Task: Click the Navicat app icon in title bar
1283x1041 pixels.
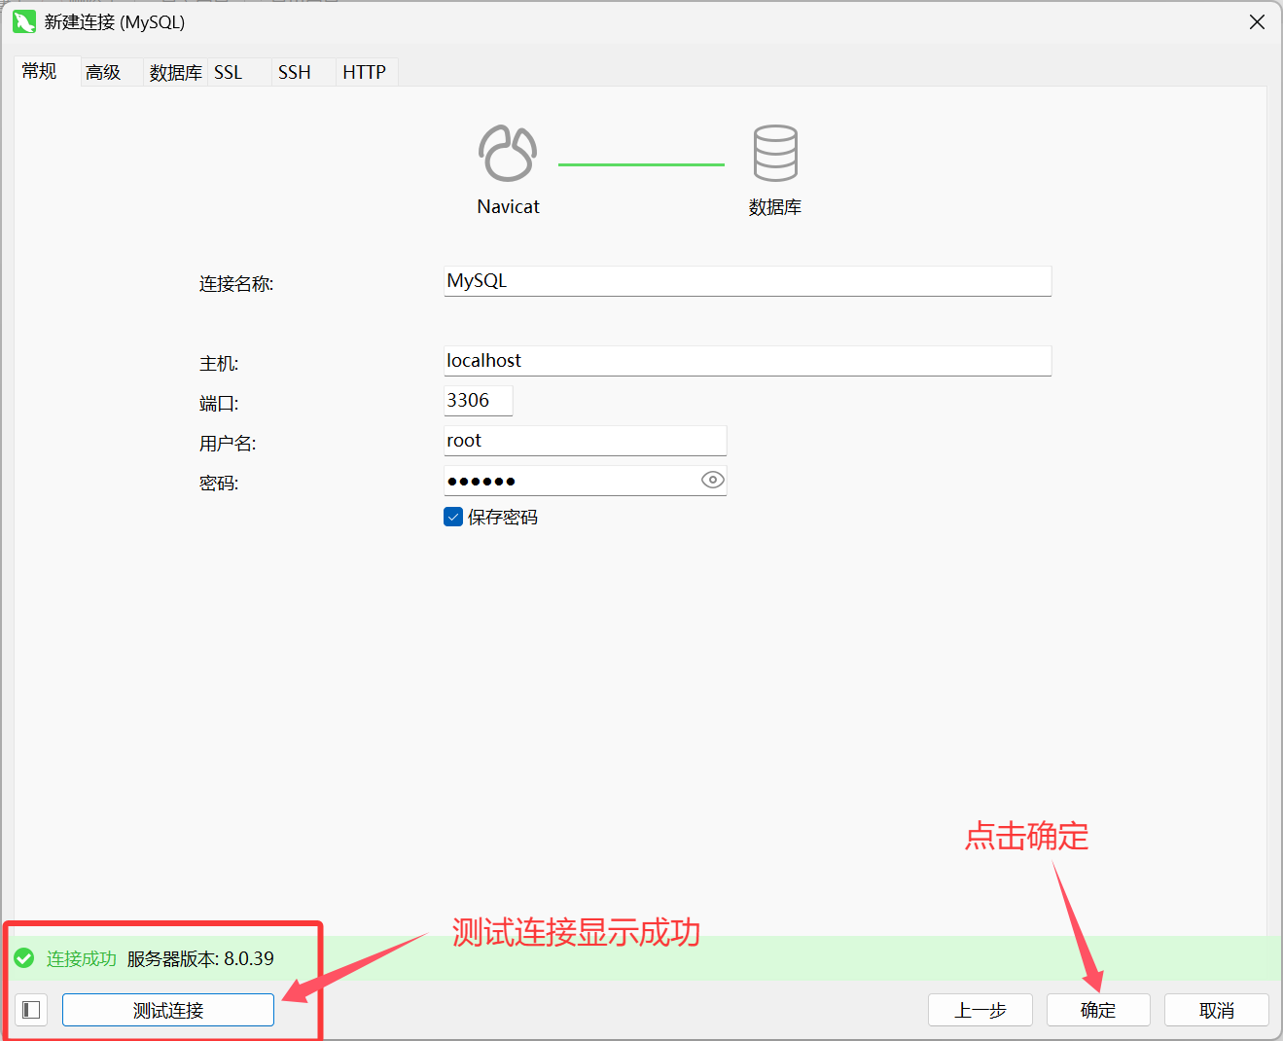Action: tap(24, 21)
